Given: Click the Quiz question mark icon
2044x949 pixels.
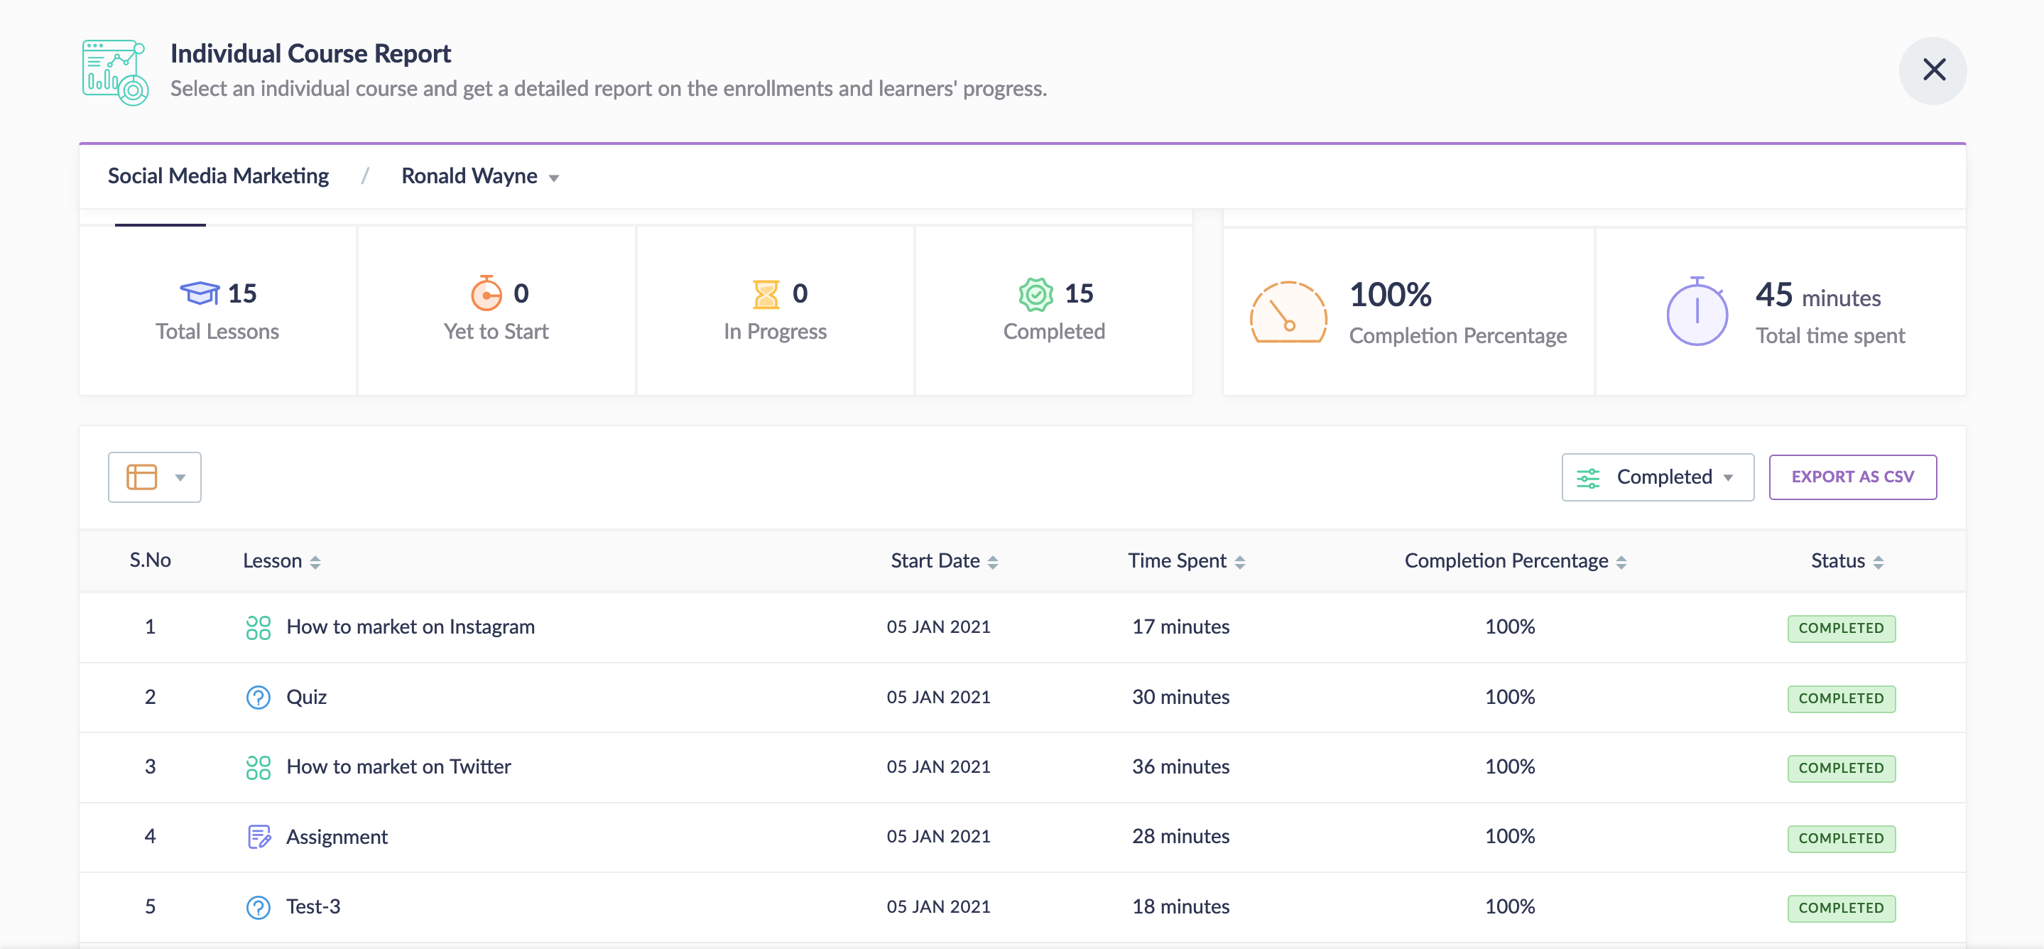Looking at the screenshot, I should pyautogui.click(x=259, y=697).
